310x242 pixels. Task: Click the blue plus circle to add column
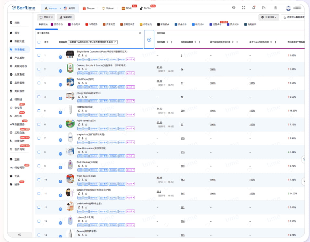click(149, 40)
